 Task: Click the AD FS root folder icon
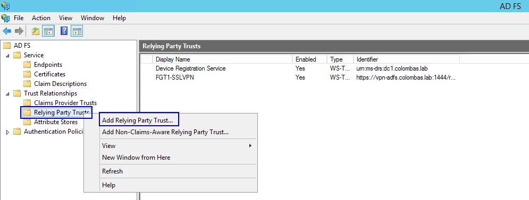click(7, 46)
